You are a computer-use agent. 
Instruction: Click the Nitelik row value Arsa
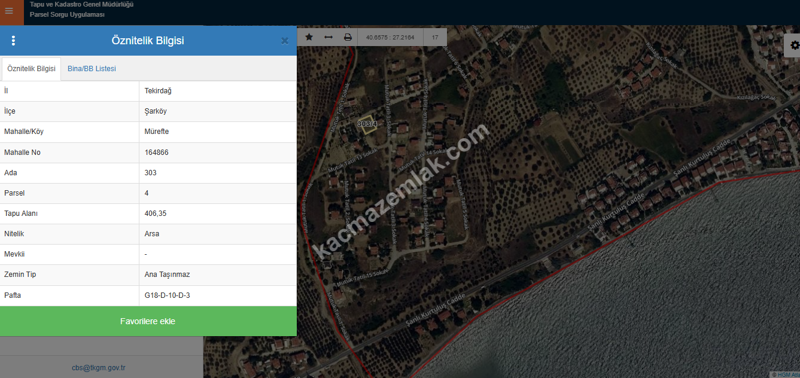click(152, 234)
